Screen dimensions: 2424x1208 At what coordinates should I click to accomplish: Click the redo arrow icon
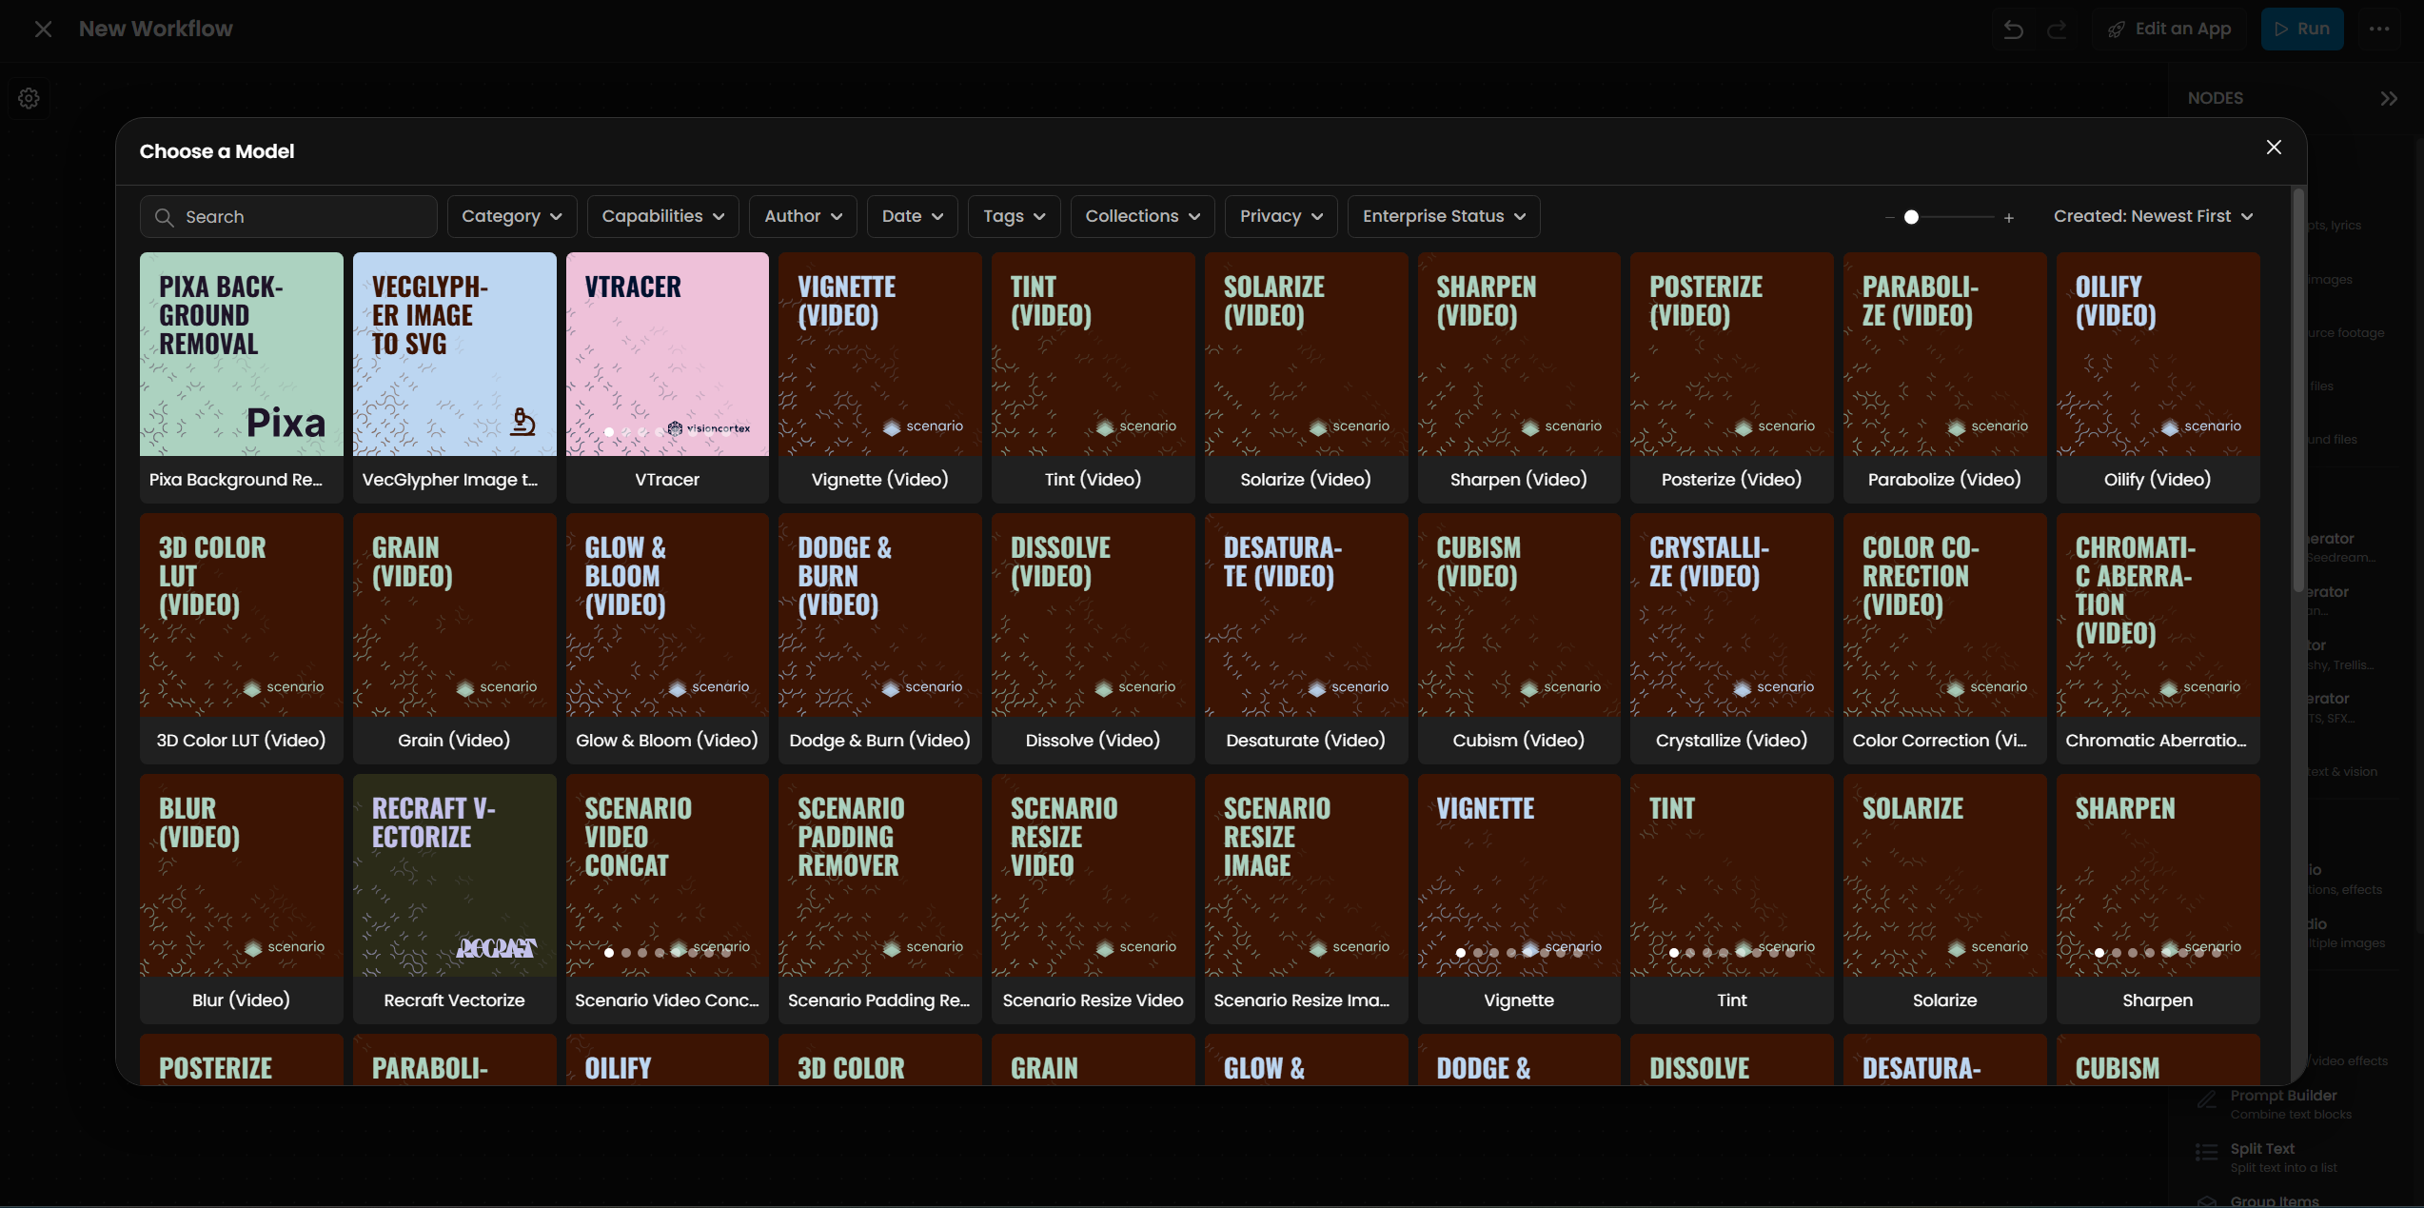(2057, 30)
